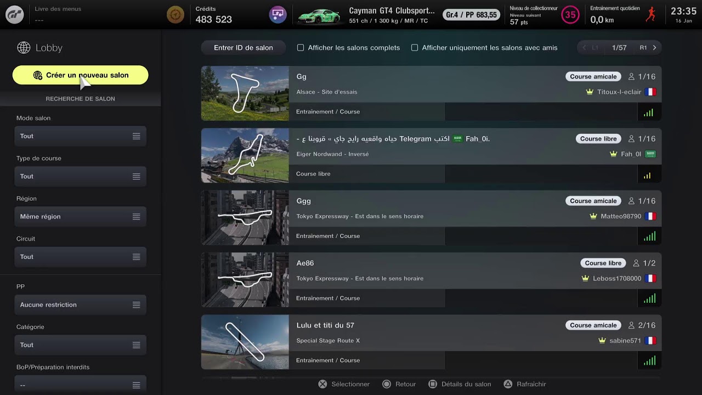Open the Circuit dropdown
This screenshot has height=395, width=702.
[80, 257]
